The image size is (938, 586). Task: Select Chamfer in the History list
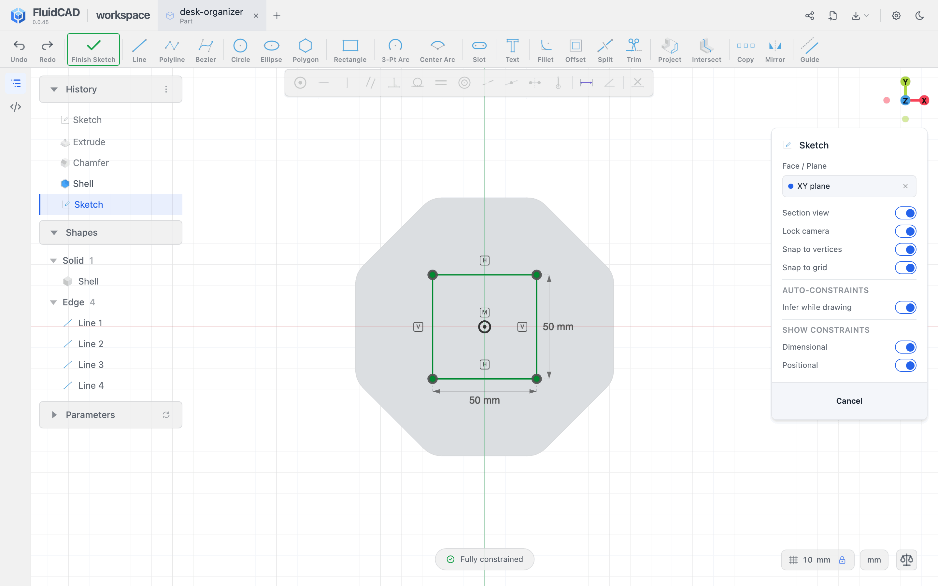(91, 163)
